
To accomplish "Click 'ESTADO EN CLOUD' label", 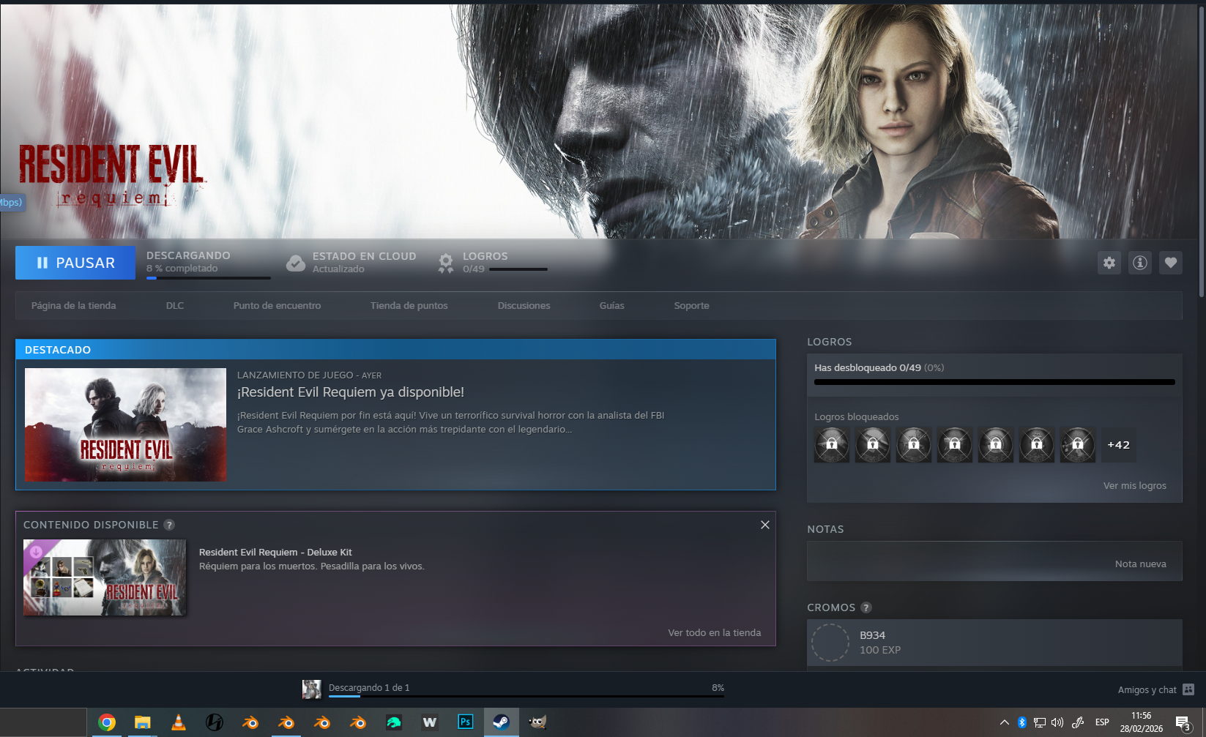I will pyautogui.click(x=364, y=256).
